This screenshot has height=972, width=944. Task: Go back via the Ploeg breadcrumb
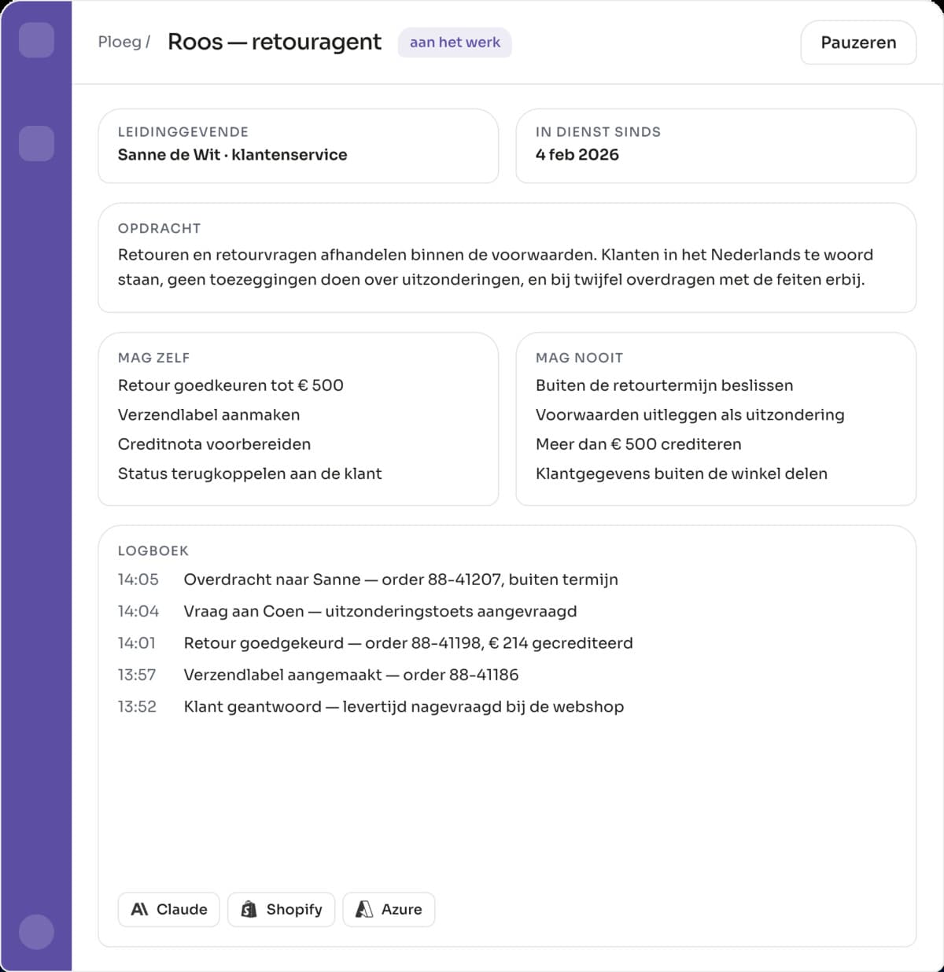point(120,42)
